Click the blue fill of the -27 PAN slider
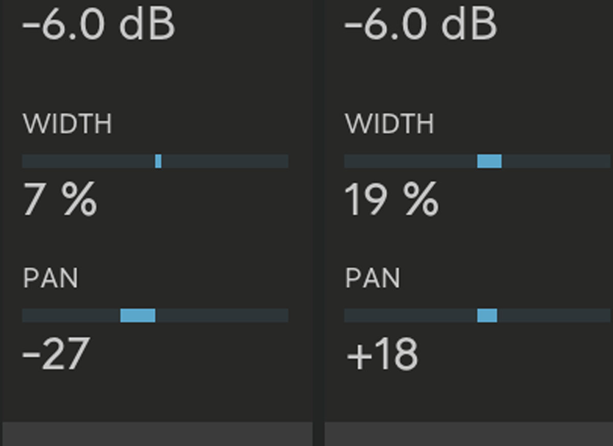The width and height of the screenshot is (613, 446). click(138, 316)
